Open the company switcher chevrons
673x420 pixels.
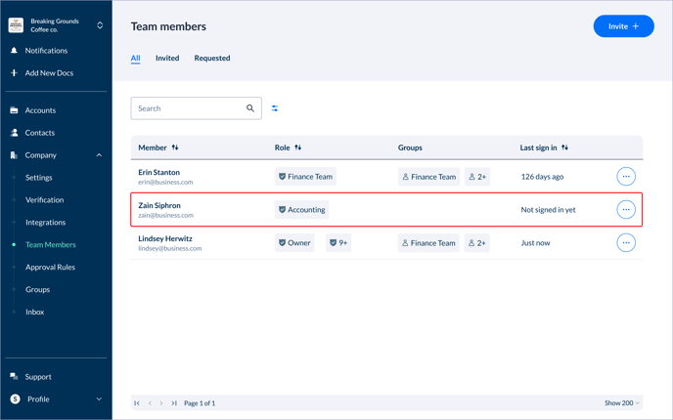pos(100,25)
